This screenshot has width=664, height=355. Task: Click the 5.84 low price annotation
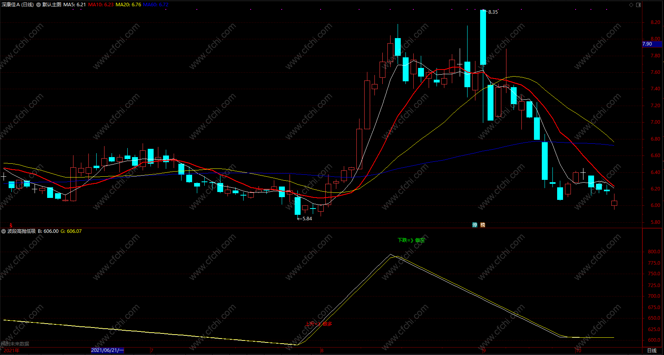pyautogui.click(x=307, y=219)
